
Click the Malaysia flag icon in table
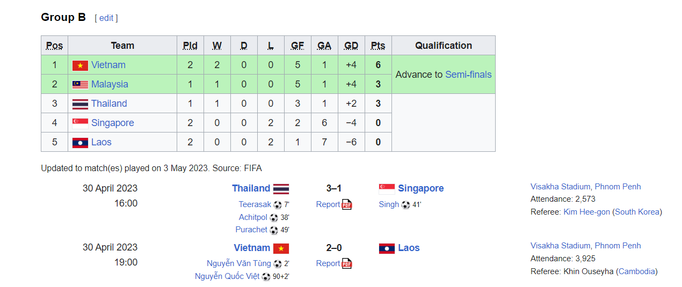point(80,85)
